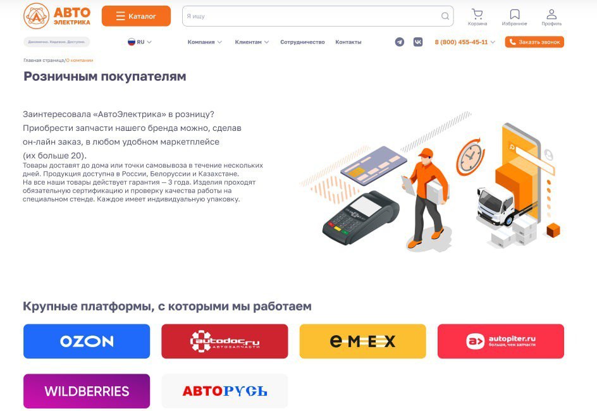Open the Telegram channel icon
Image resolution: width=597 pixels, height=411 pixels.
400,42
